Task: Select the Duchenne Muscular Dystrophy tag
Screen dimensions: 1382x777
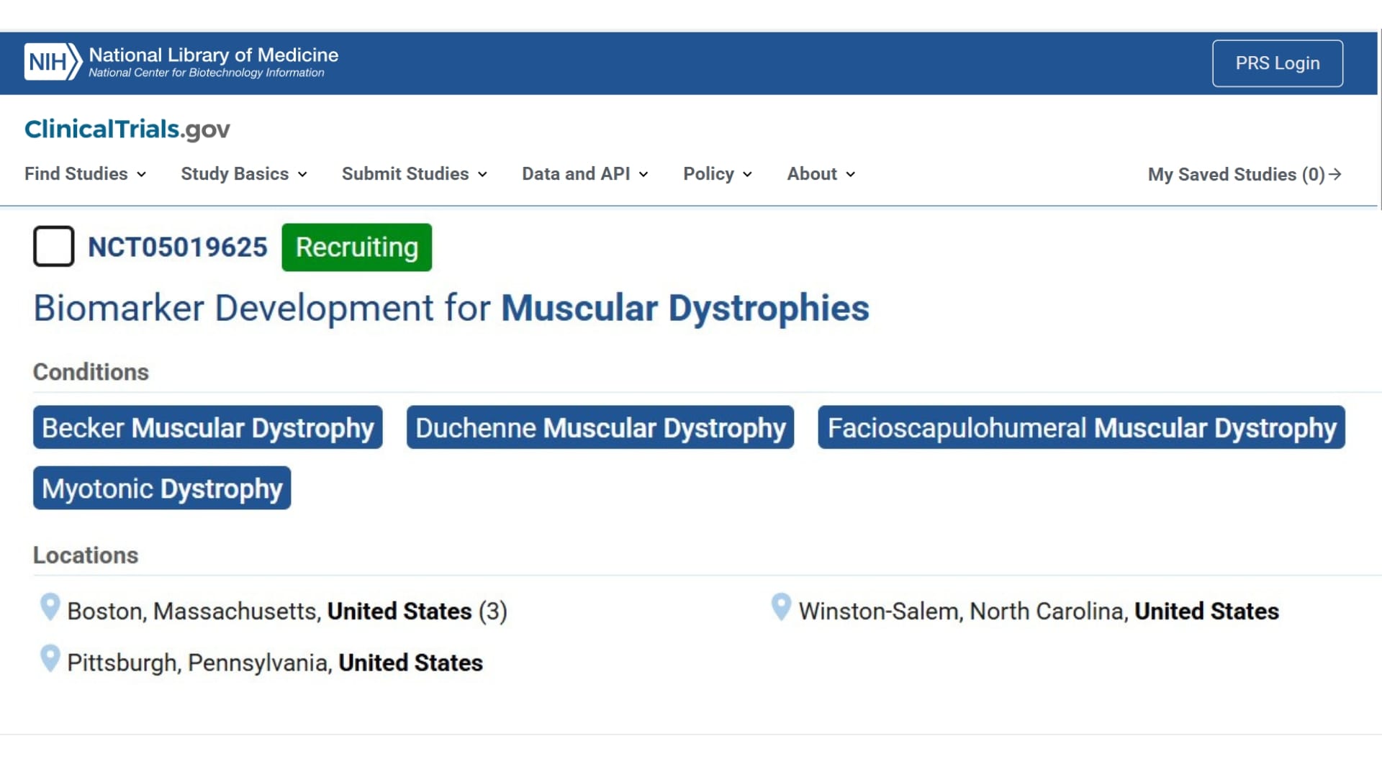Action: click(x=600, y=428)
